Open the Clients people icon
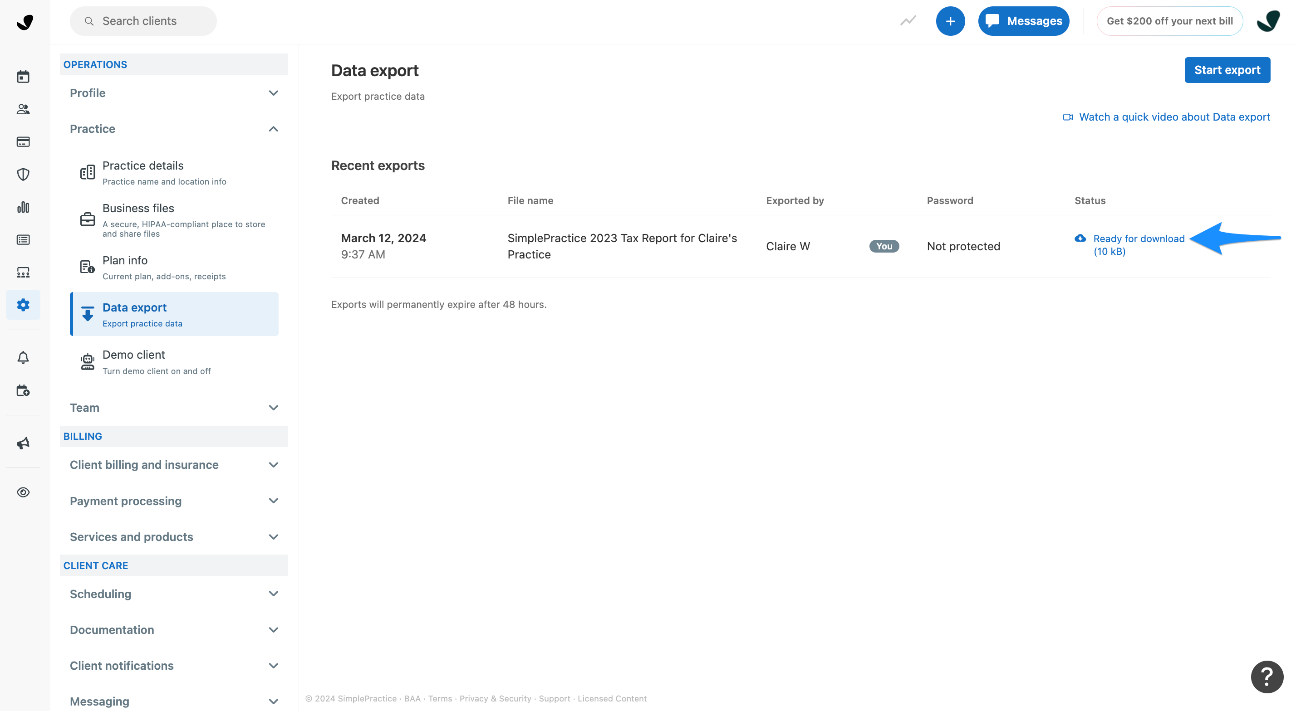Screen dimensions: 1296x711 (23, 109)
